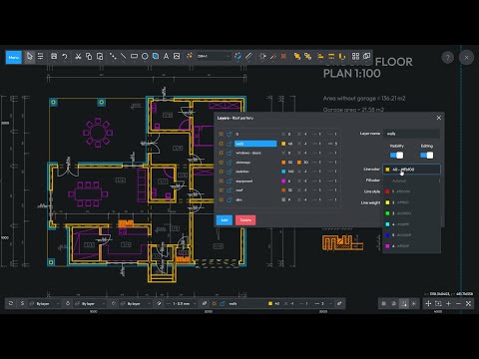The height and width of the screenshot is (359, 479).
Task: Click the zoom out minus icon
Action: pyautogui.click(x=458, y=303)
